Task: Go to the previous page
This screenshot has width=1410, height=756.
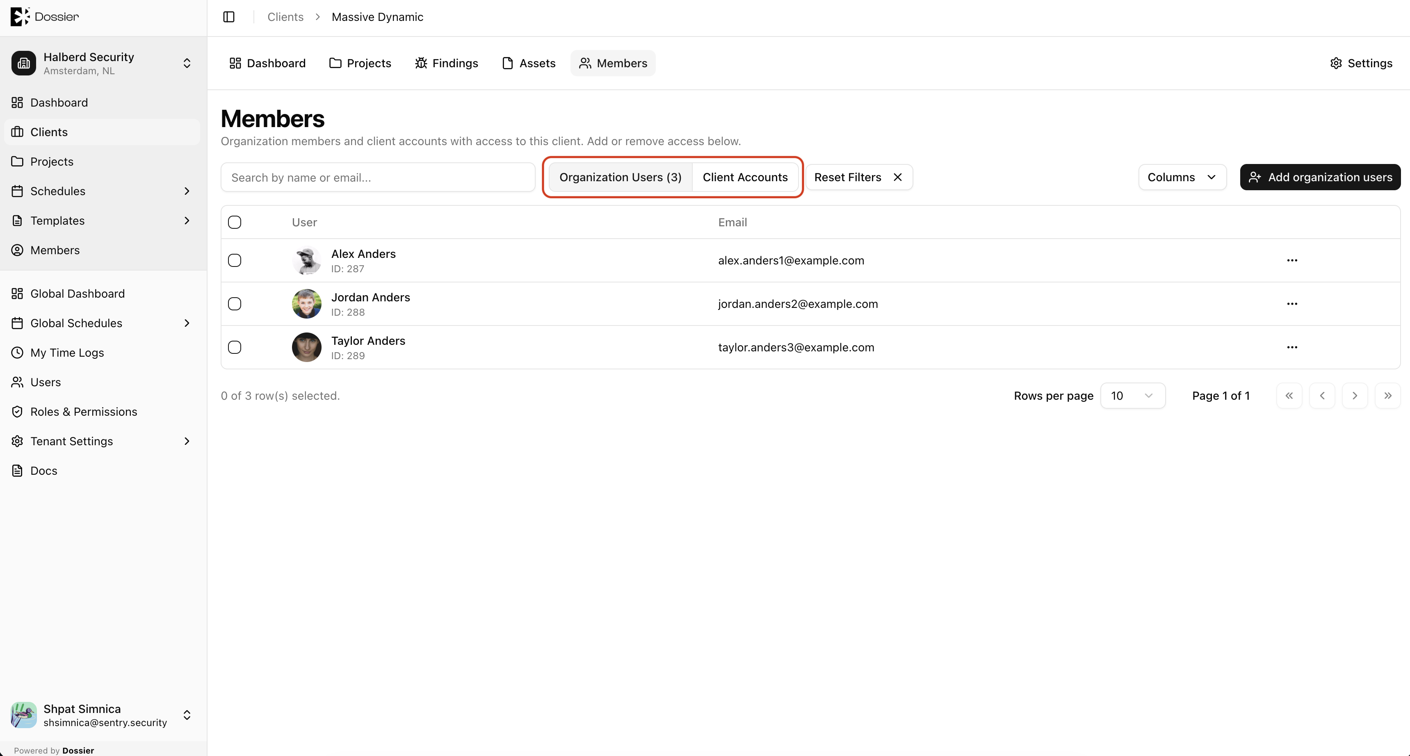Action: point(1322,396)
